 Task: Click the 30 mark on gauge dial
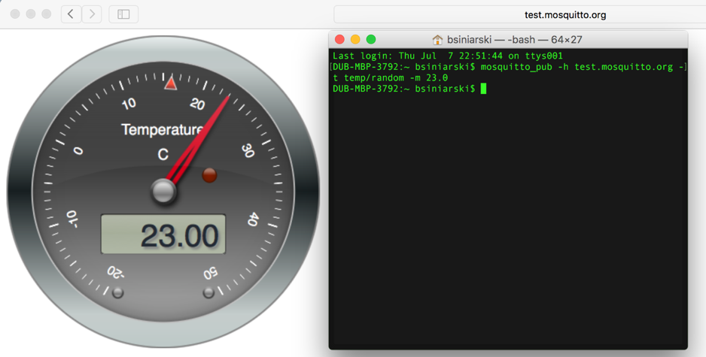[248, 150]
